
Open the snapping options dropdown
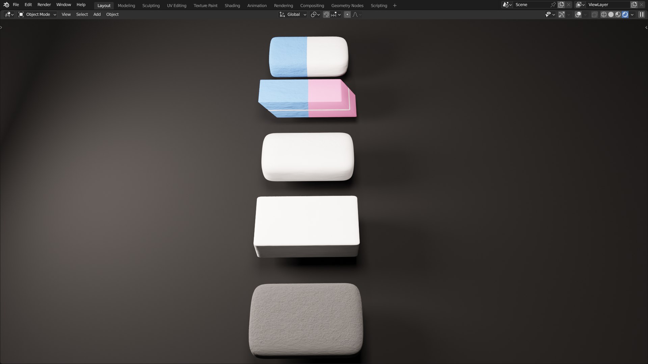[336, 14]
